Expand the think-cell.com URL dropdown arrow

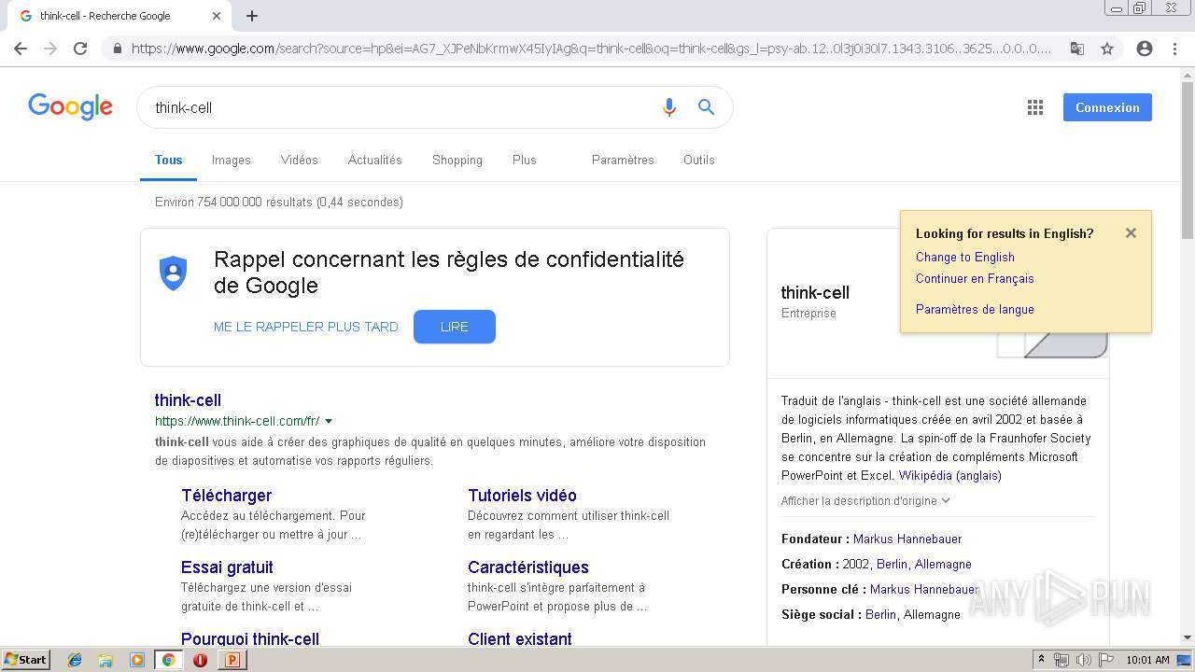pyautogui.click(x=329, y=422)
